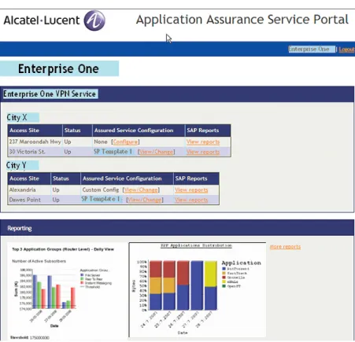Click the FastTrack orange legend swatch

point(224,273)
